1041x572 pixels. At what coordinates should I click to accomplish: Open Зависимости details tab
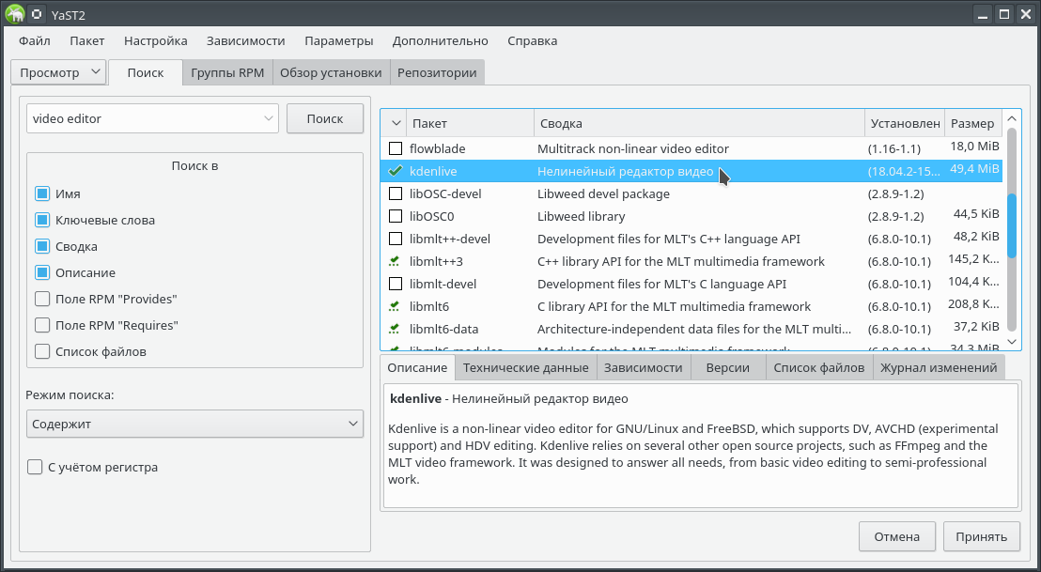click(x=644, y=367)
